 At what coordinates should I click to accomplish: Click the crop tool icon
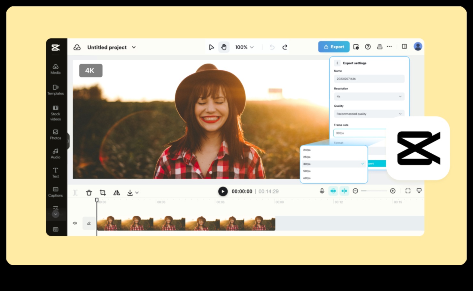103,193
